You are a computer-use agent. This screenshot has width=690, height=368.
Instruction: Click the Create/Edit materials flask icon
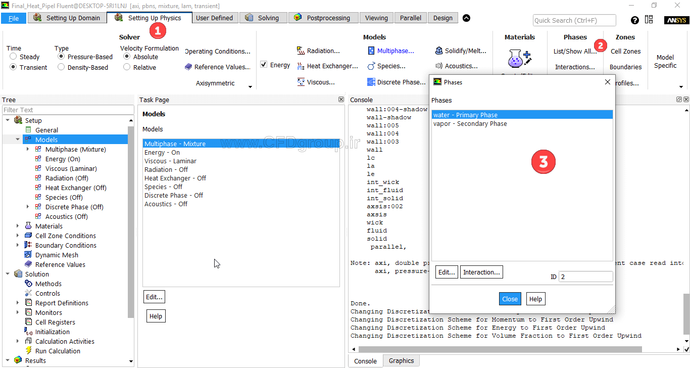[519, 59]
